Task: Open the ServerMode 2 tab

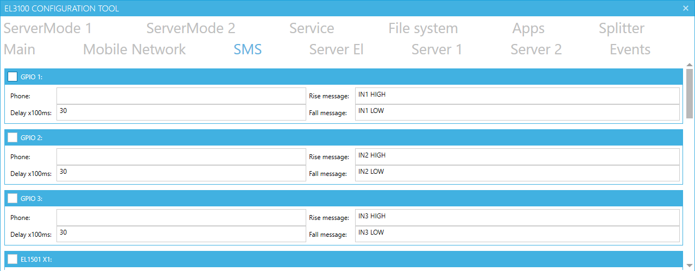Action: click(x=191, y=28)
